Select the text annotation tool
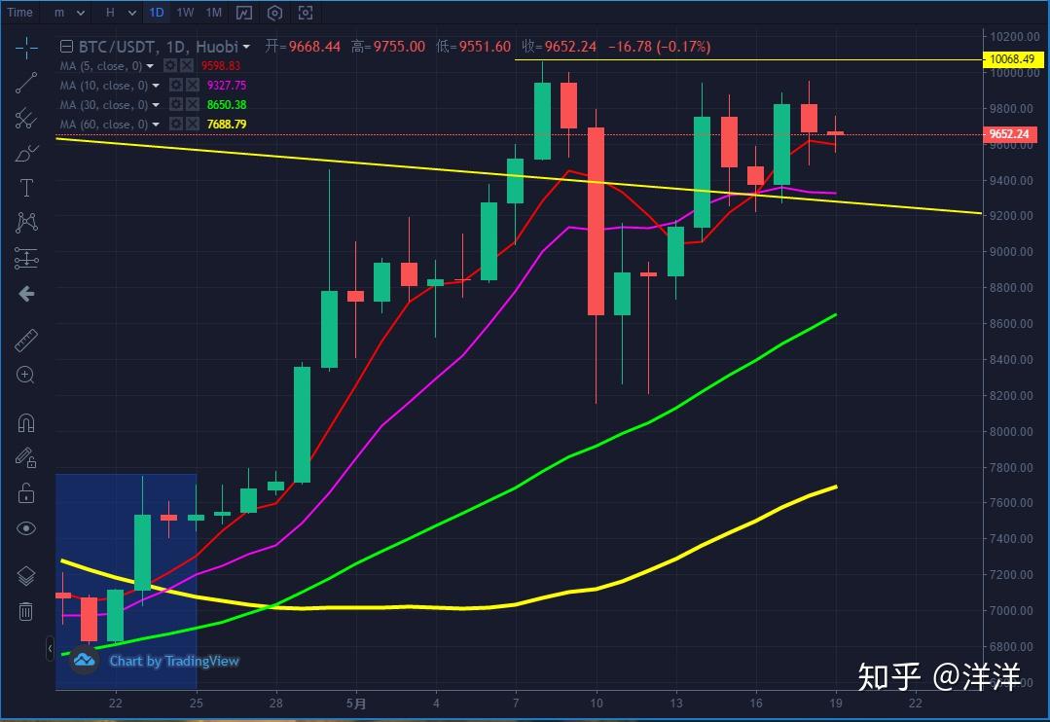Viewport: 1050px width, 722px height. (x=26, y=188)
